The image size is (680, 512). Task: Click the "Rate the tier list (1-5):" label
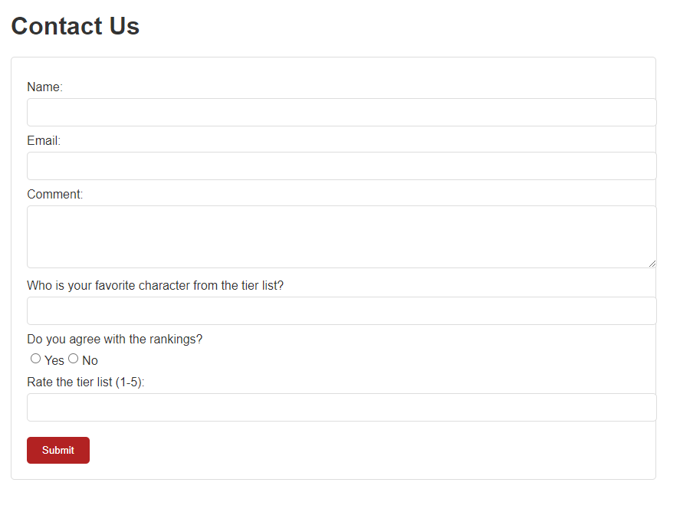(85, 382)
